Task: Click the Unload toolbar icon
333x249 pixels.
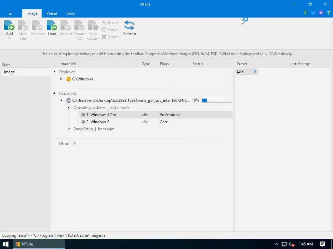Action: [x=65, y=25]
